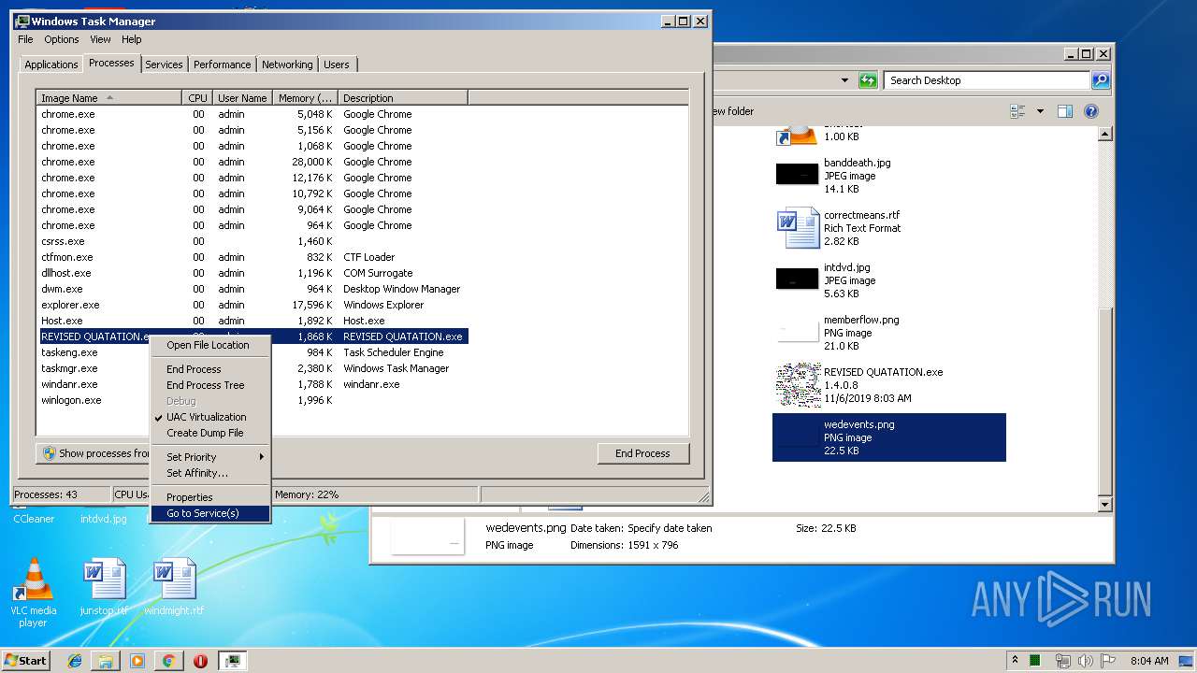The height and width of the screenshot is (673, 1197).
Task: Launch Windows Media Player taskbar icon
Action: (x=137, y=661)
